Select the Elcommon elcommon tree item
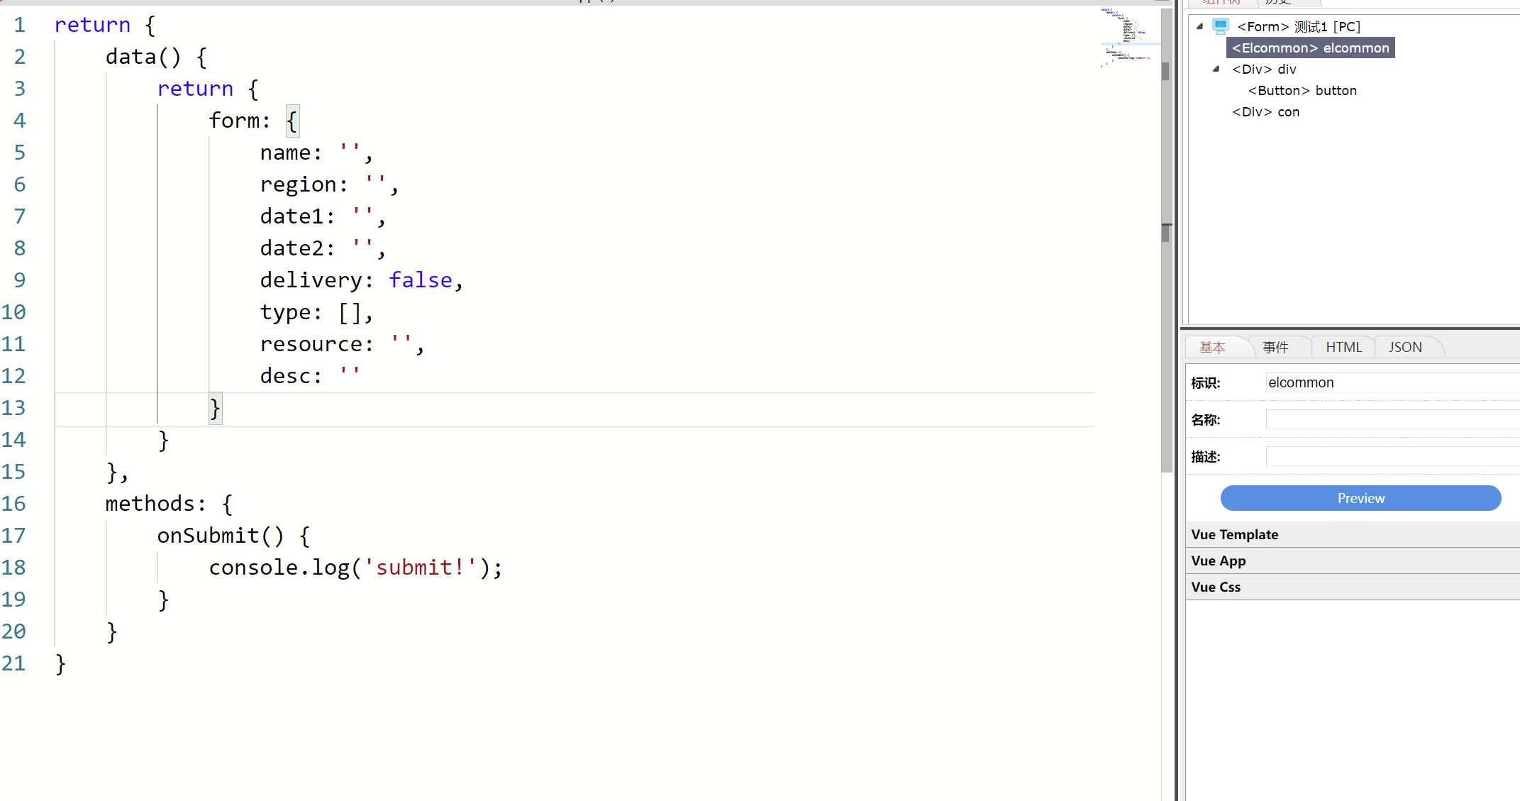 coord(1310,48)
